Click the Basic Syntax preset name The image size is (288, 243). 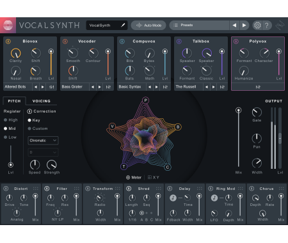[130, 87]
